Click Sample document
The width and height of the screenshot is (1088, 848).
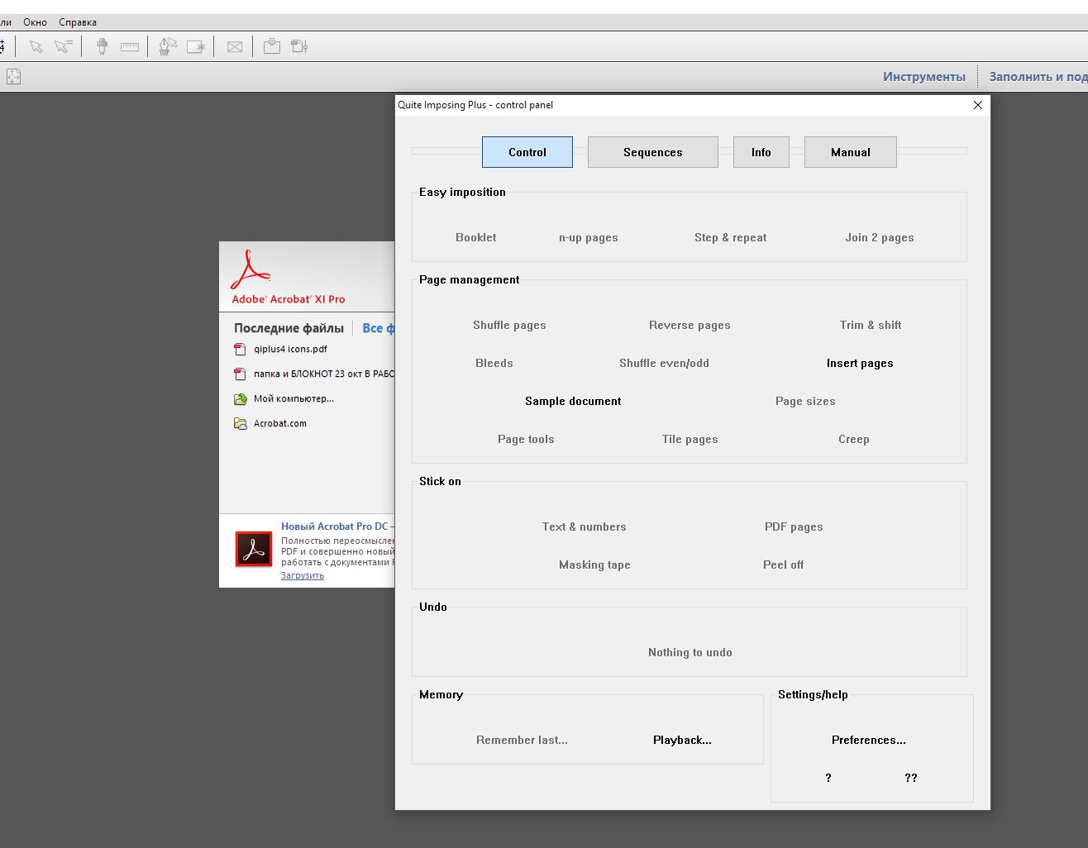[573, 401]
